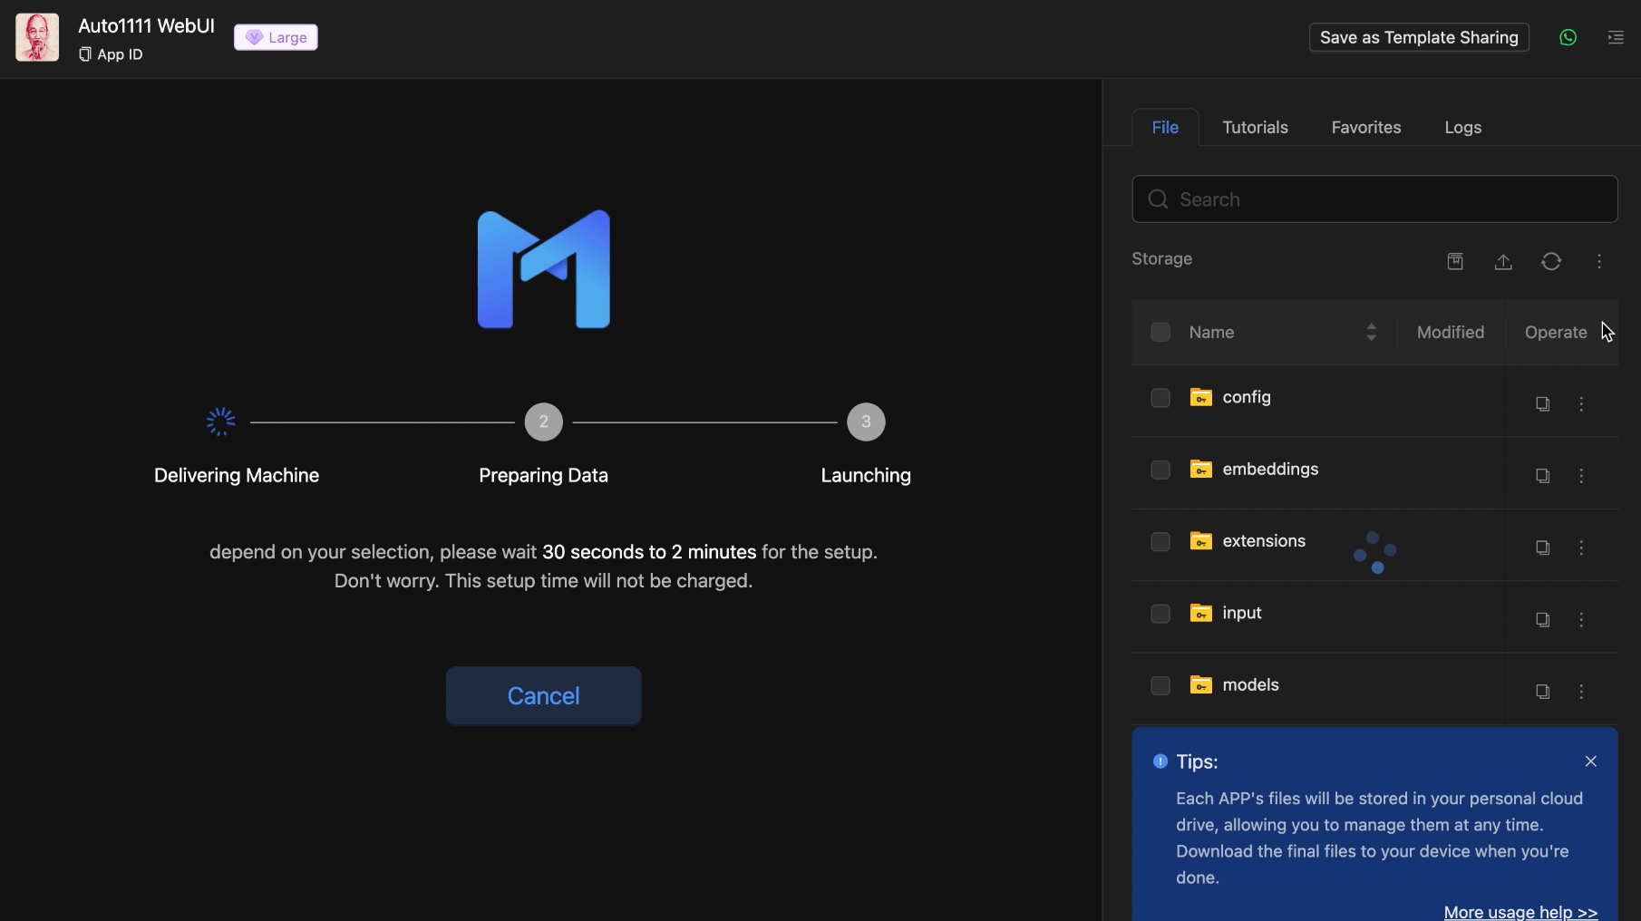Click the upload file icon
The height and width of the screenshot is (921, 1641).
click(x=1503, y=261)
